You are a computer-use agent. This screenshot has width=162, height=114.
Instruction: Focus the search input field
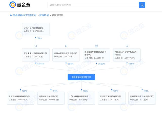pyautogui.click(x=93, y=5)
